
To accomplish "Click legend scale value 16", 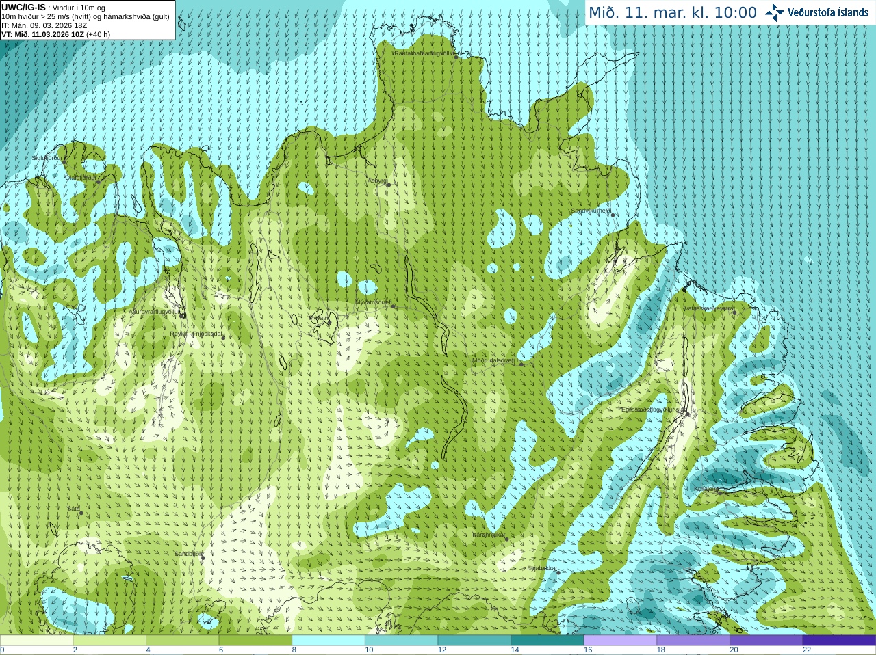I will pyautogui.click(x=588, y=650).
